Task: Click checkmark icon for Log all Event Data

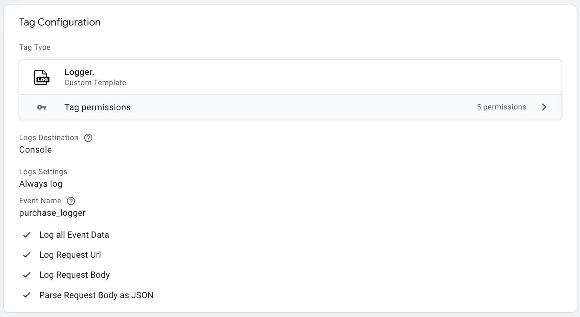Action: [27, 235]
